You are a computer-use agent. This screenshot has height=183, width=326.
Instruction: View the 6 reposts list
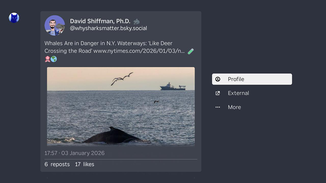pos(57,164)
